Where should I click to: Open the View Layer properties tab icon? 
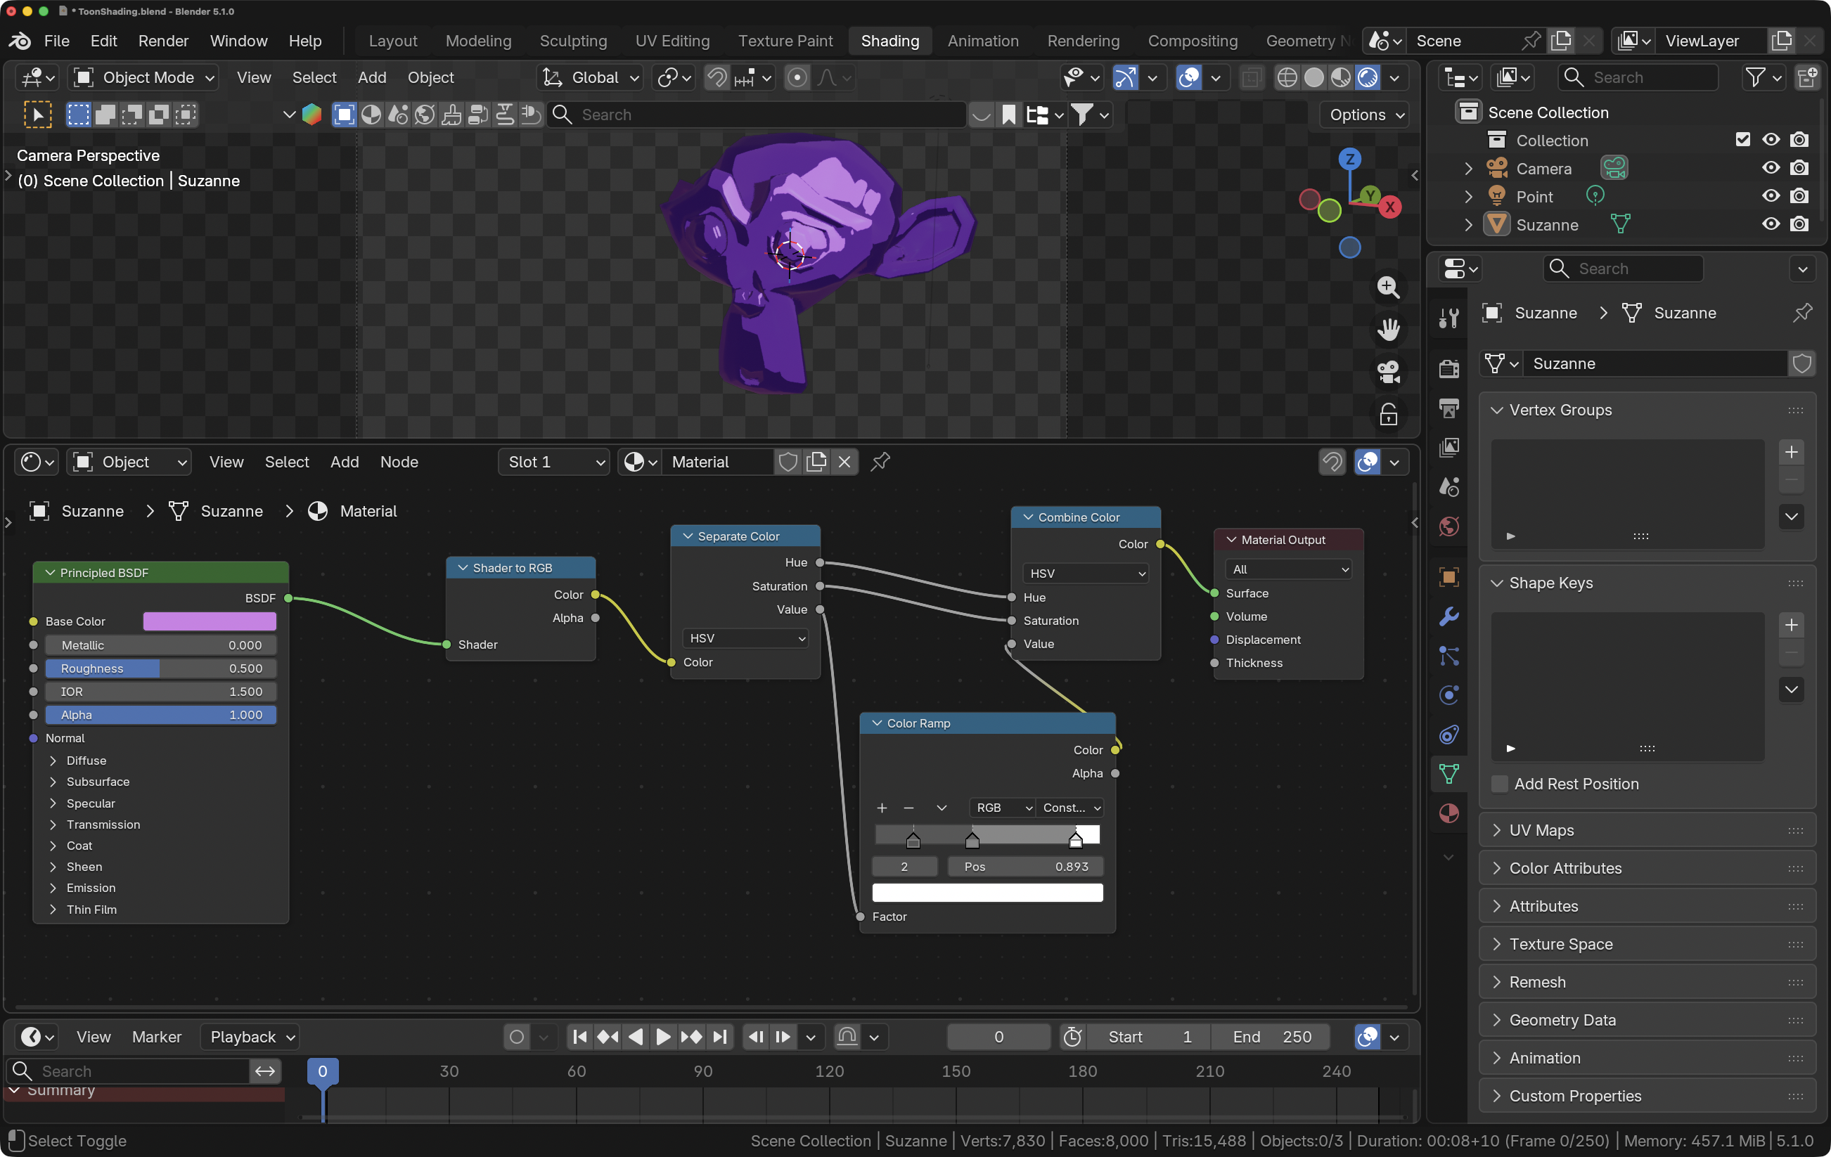click(x=1448, y=448)
